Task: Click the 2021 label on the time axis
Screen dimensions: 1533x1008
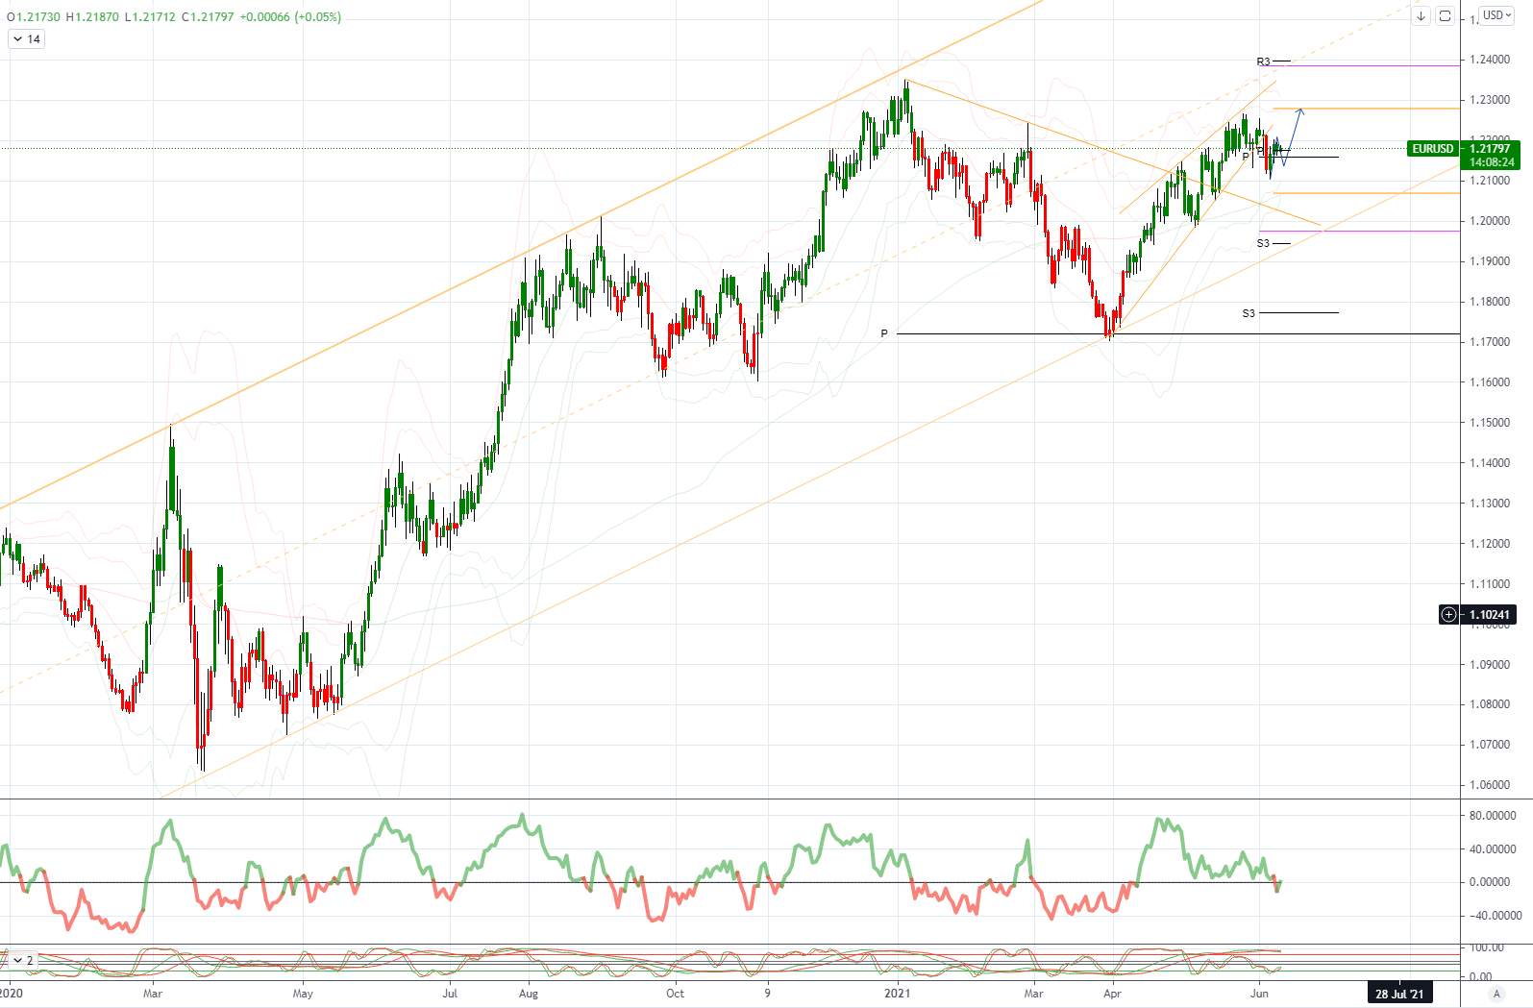Action: (897, 994)
